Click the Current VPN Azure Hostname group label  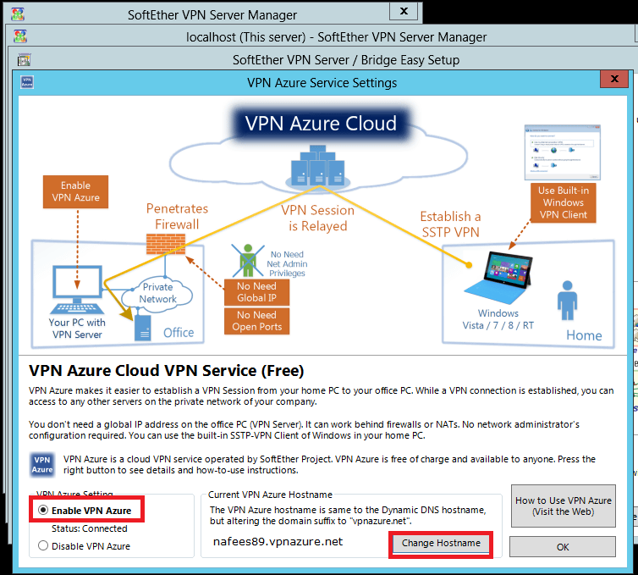pyautogui.click(x=270, y=495)
